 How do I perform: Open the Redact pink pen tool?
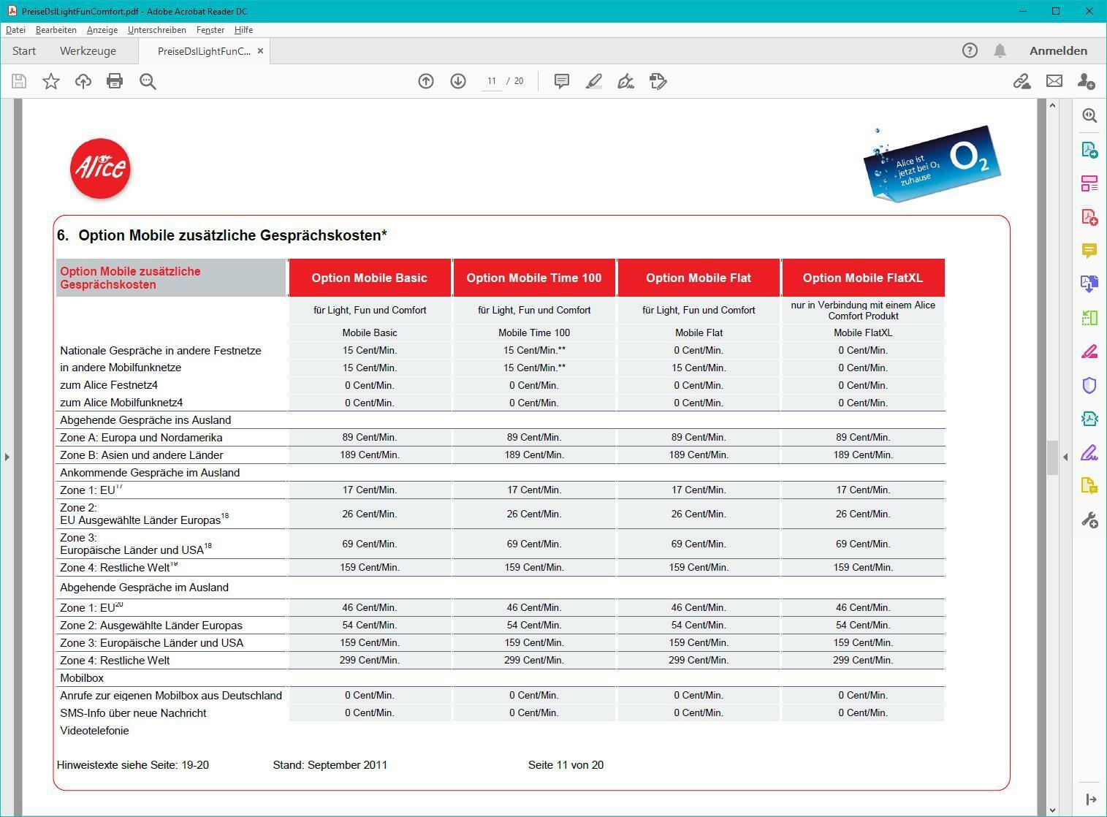(1089, 351)
